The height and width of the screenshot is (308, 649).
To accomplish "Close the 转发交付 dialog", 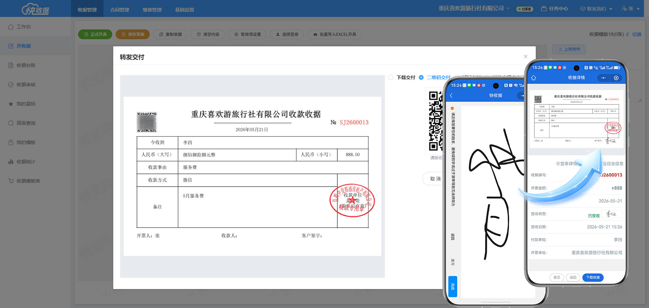I will click(526, 56).
